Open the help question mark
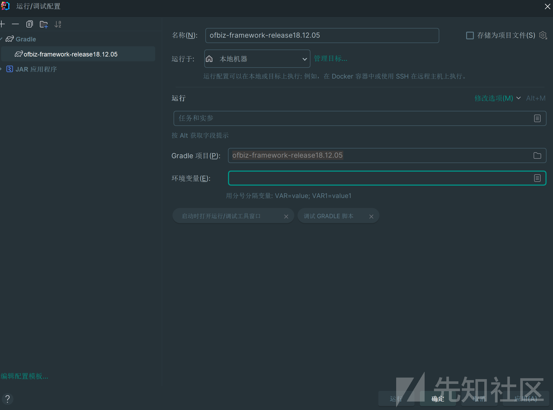553x410 pixels. [x=8, y=399]
